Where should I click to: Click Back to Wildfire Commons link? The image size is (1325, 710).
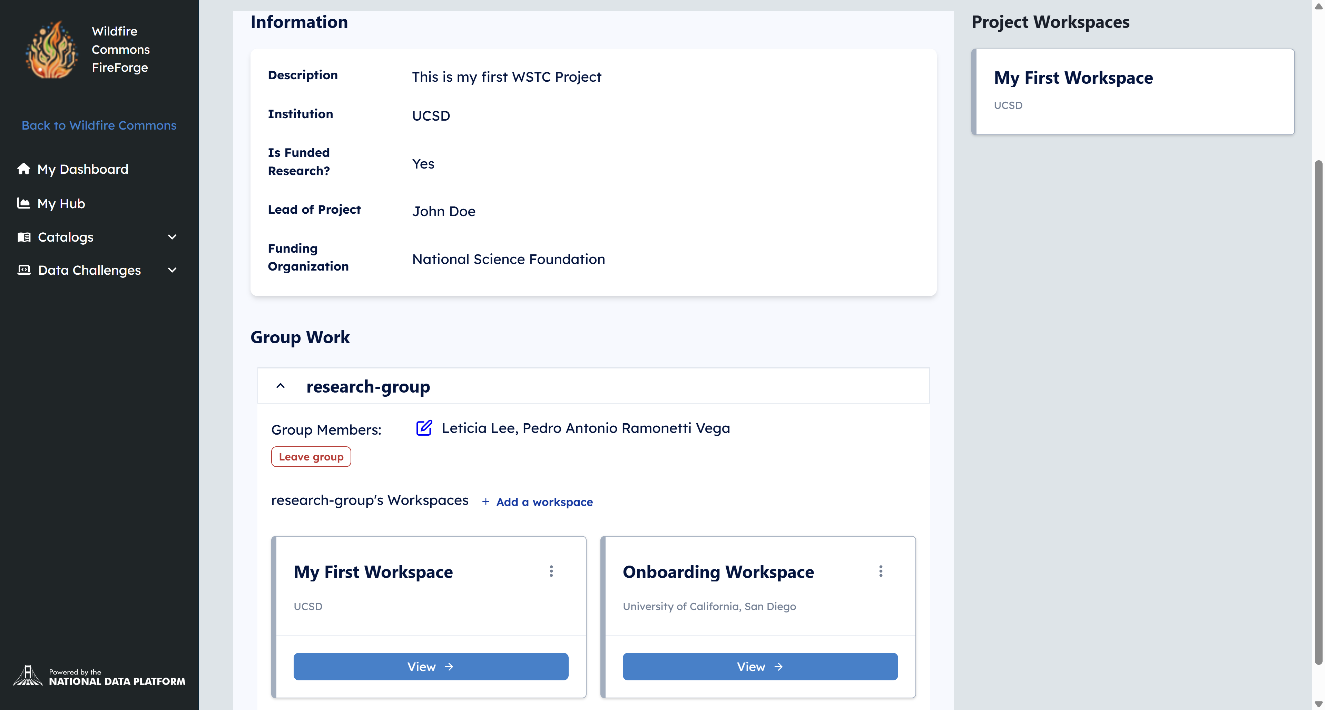point(99,125)
